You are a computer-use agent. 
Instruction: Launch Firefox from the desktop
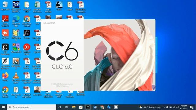pyautogui.click(x=5, y=77)
